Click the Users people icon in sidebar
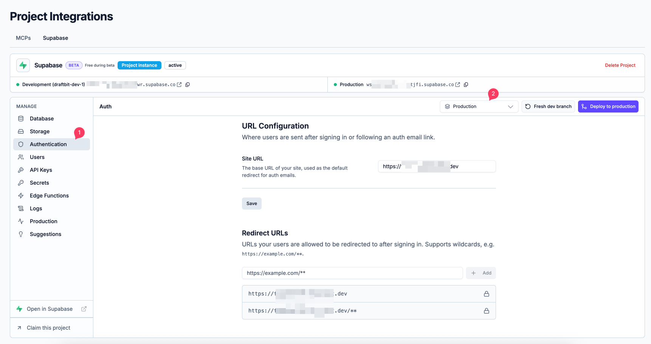This screenshot has width=651, height=344. pos(21,157)
